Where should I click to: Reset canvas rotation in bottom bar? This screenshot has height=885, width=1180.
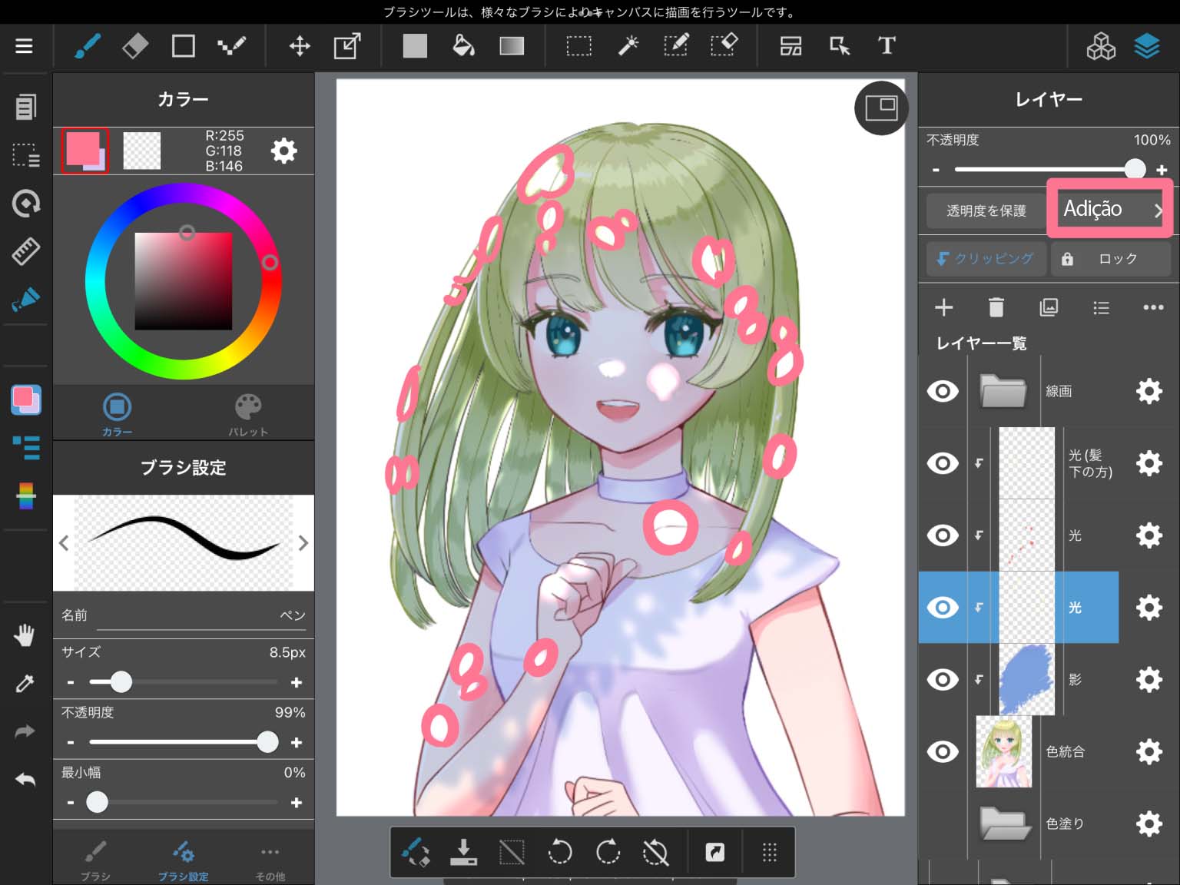tap(655, 852)
